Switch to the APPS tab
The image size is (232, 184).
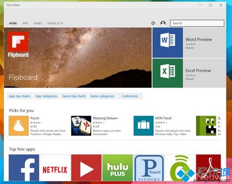coord(25,23)
